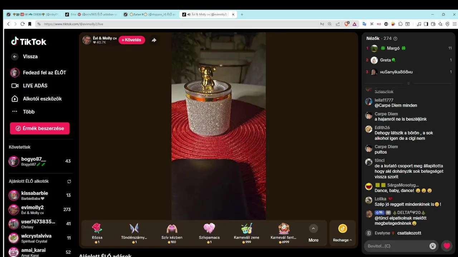458x257 pixels.
Task: Go back using the Vissza arrow
Action: coord(15,56)
